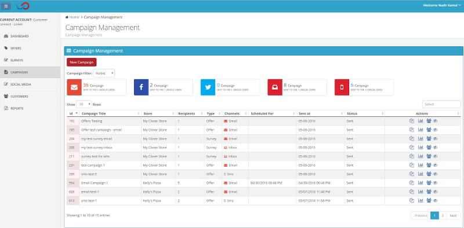Screen dimensions: 464x228
Task: Go to the Next page of results
Action: pos(453,216)
